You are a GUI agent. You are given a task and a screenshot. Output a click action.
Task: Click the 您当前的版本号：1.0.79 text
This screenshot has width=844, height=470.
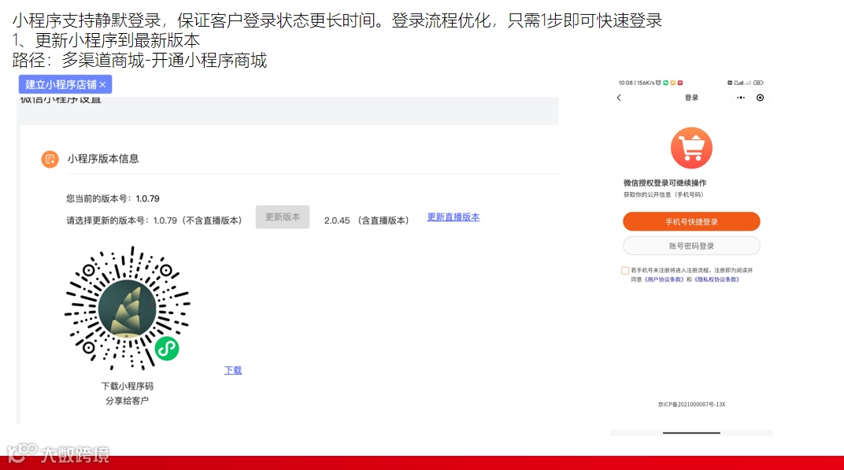[x=113, y=198]
